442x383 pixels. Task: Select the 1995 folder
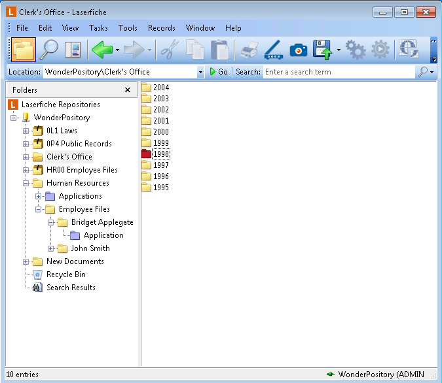pos(155,188)
